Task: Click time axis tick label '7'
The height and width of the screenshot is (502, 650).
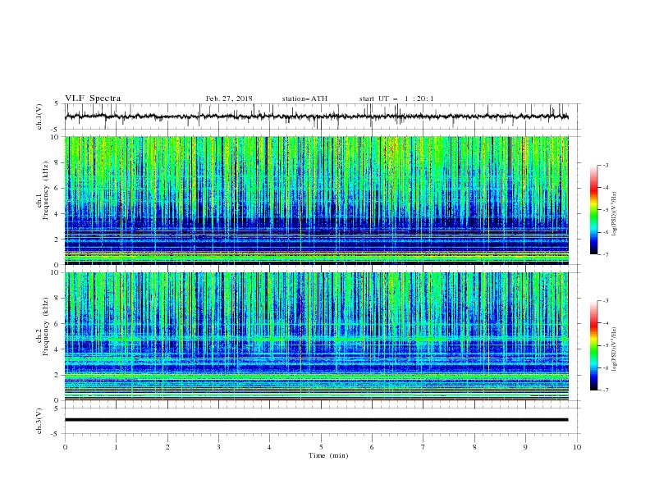Action: coord(423,447)
